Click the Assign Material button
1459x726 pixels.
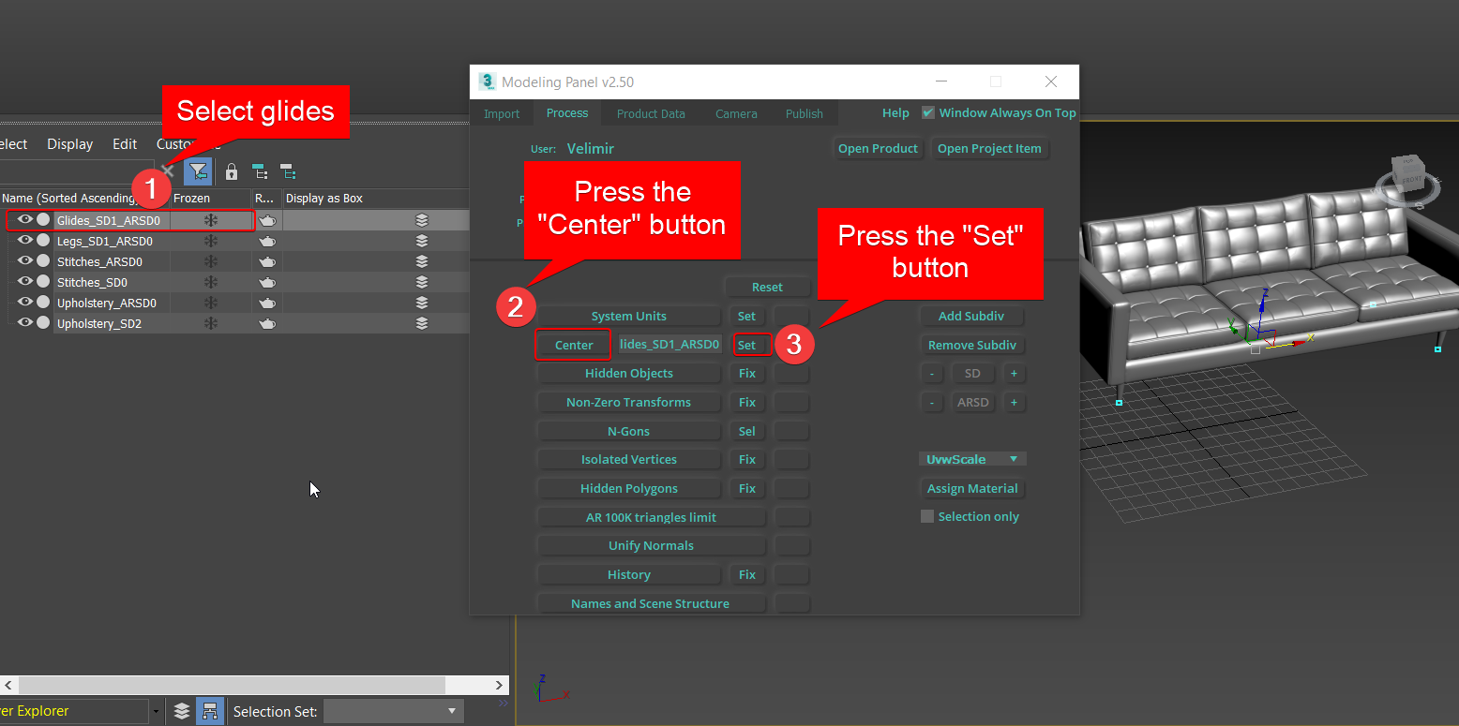click(971, 488)
